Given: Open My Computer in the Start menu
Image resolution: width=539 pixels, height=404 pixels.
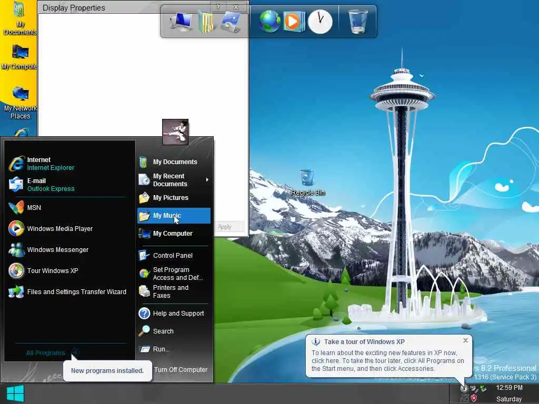Looking at the screenshot, I should [174, 233].
